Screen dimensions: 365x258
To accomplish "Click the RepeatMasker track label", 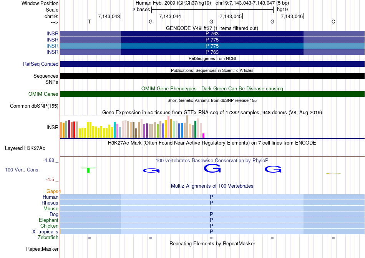I will pos(42,249).
